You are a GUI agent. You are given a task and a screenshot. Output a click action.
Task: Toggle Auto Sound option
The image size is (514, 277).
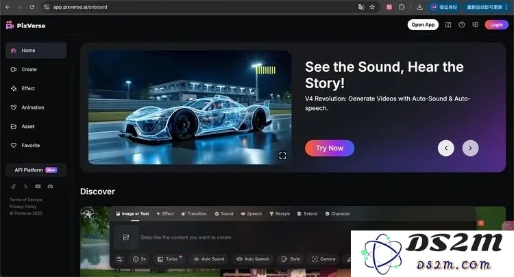[x=209, y=259]
